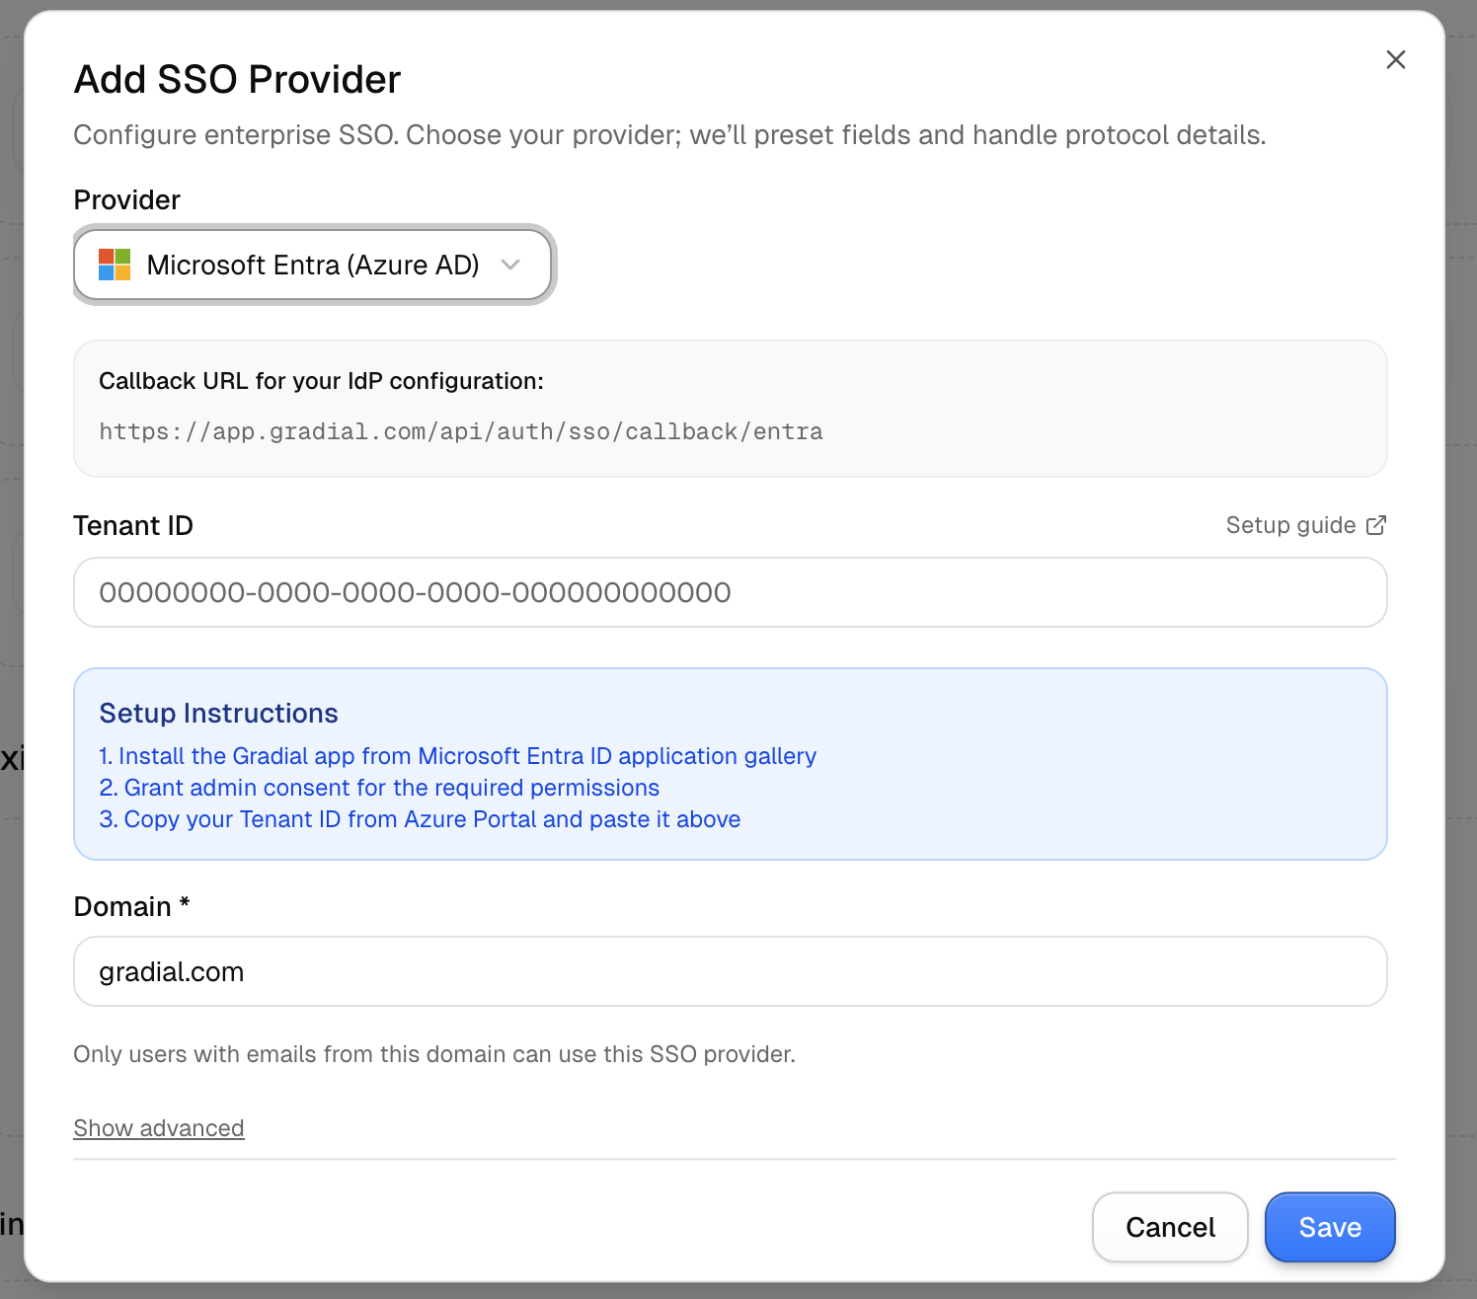This screenshot has height=1299, width=1477.
Task: Click the Install the Gradial app instruction
Action: (x=458, y=756)
